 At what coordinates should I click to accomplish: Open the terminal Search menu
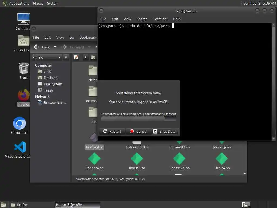click(x=142, y=19)
